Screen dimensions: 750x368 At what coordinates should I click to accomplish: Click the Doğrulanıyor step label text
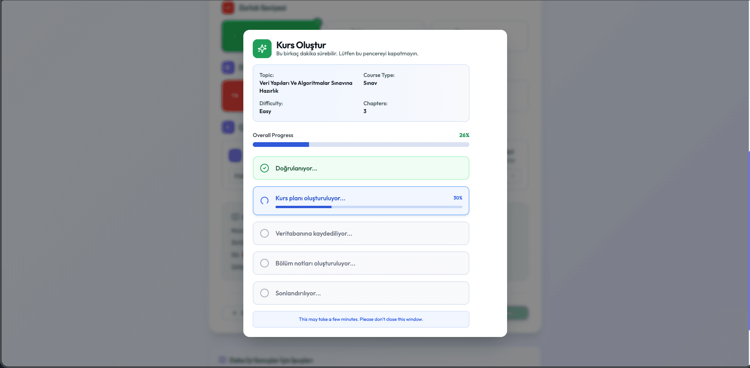tap(296, 168)
